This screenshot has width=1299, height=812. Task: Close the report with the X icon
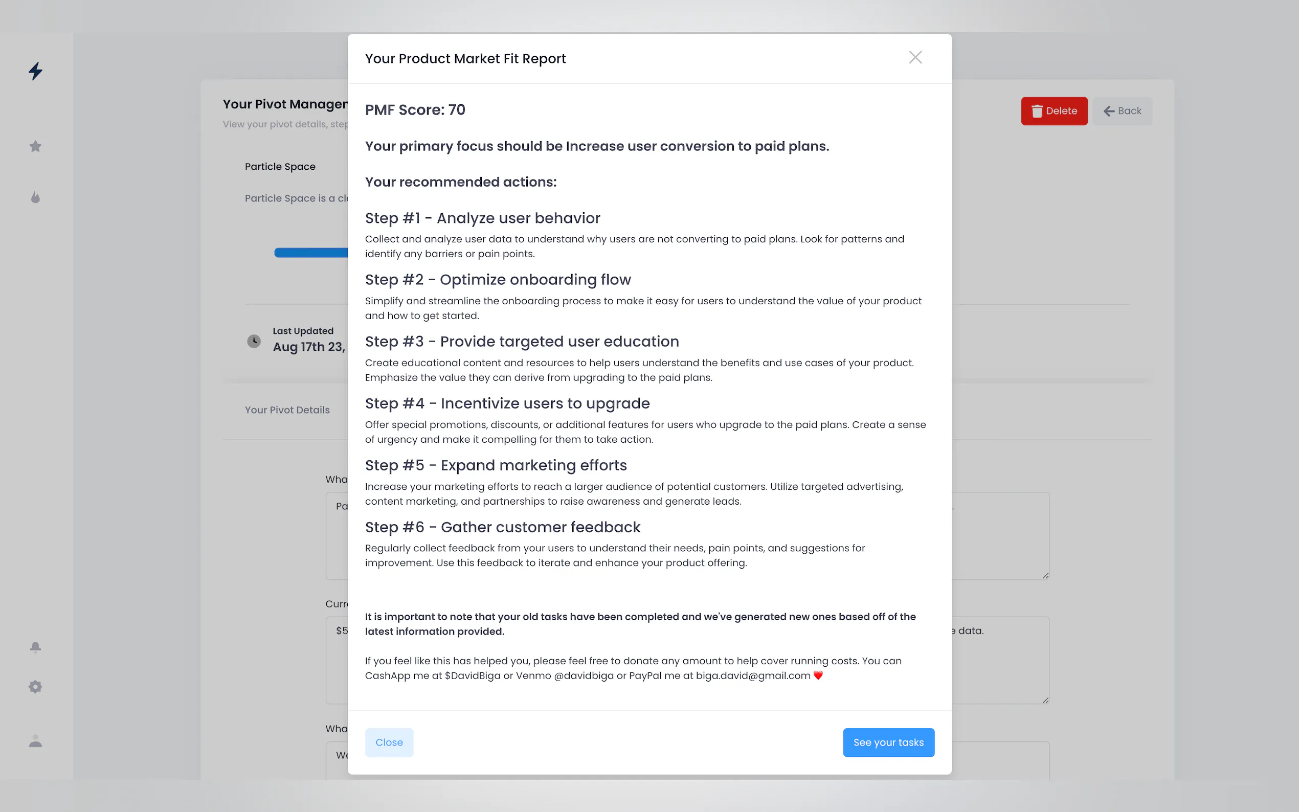pos(915,57)
